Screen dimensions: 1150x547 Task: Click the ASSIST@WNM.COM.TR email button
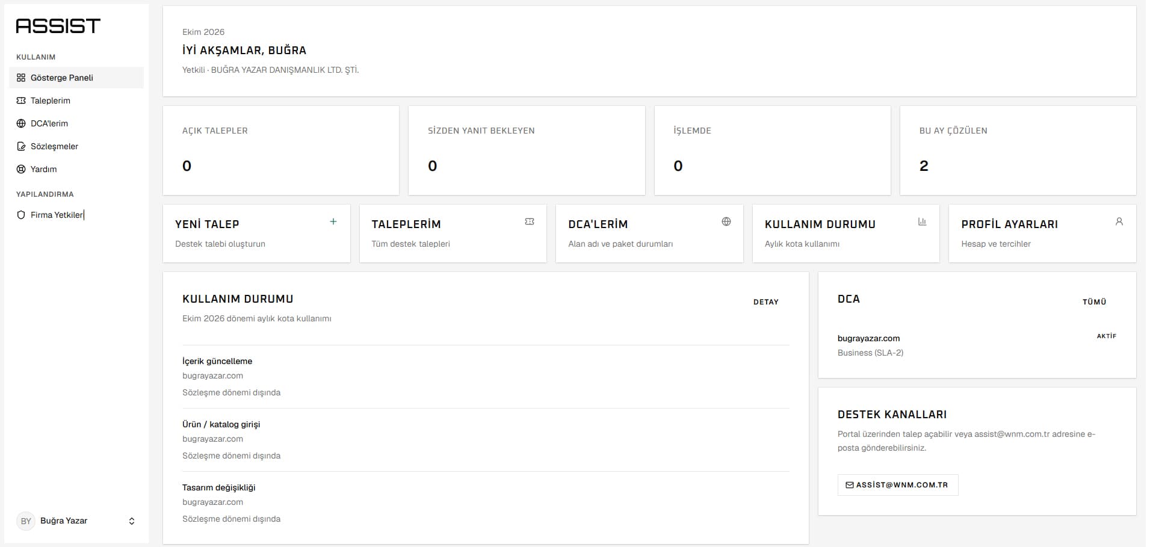898,485
